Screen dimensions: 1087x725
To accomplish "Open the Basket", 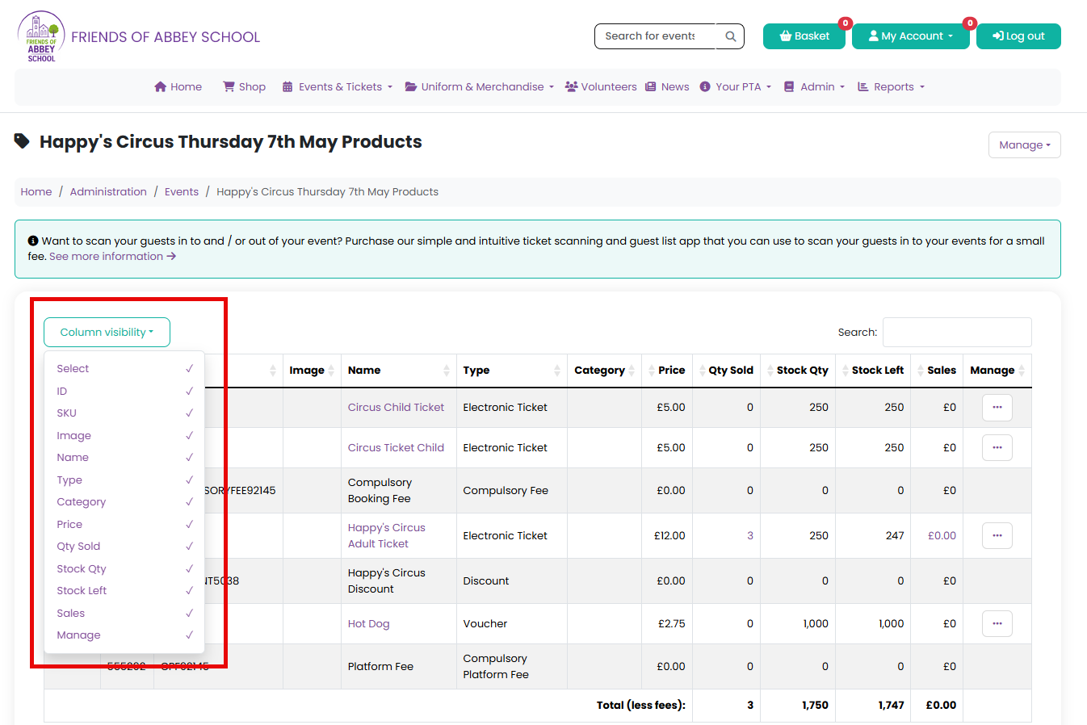I will pyautogui.click(x=804, y=36).
